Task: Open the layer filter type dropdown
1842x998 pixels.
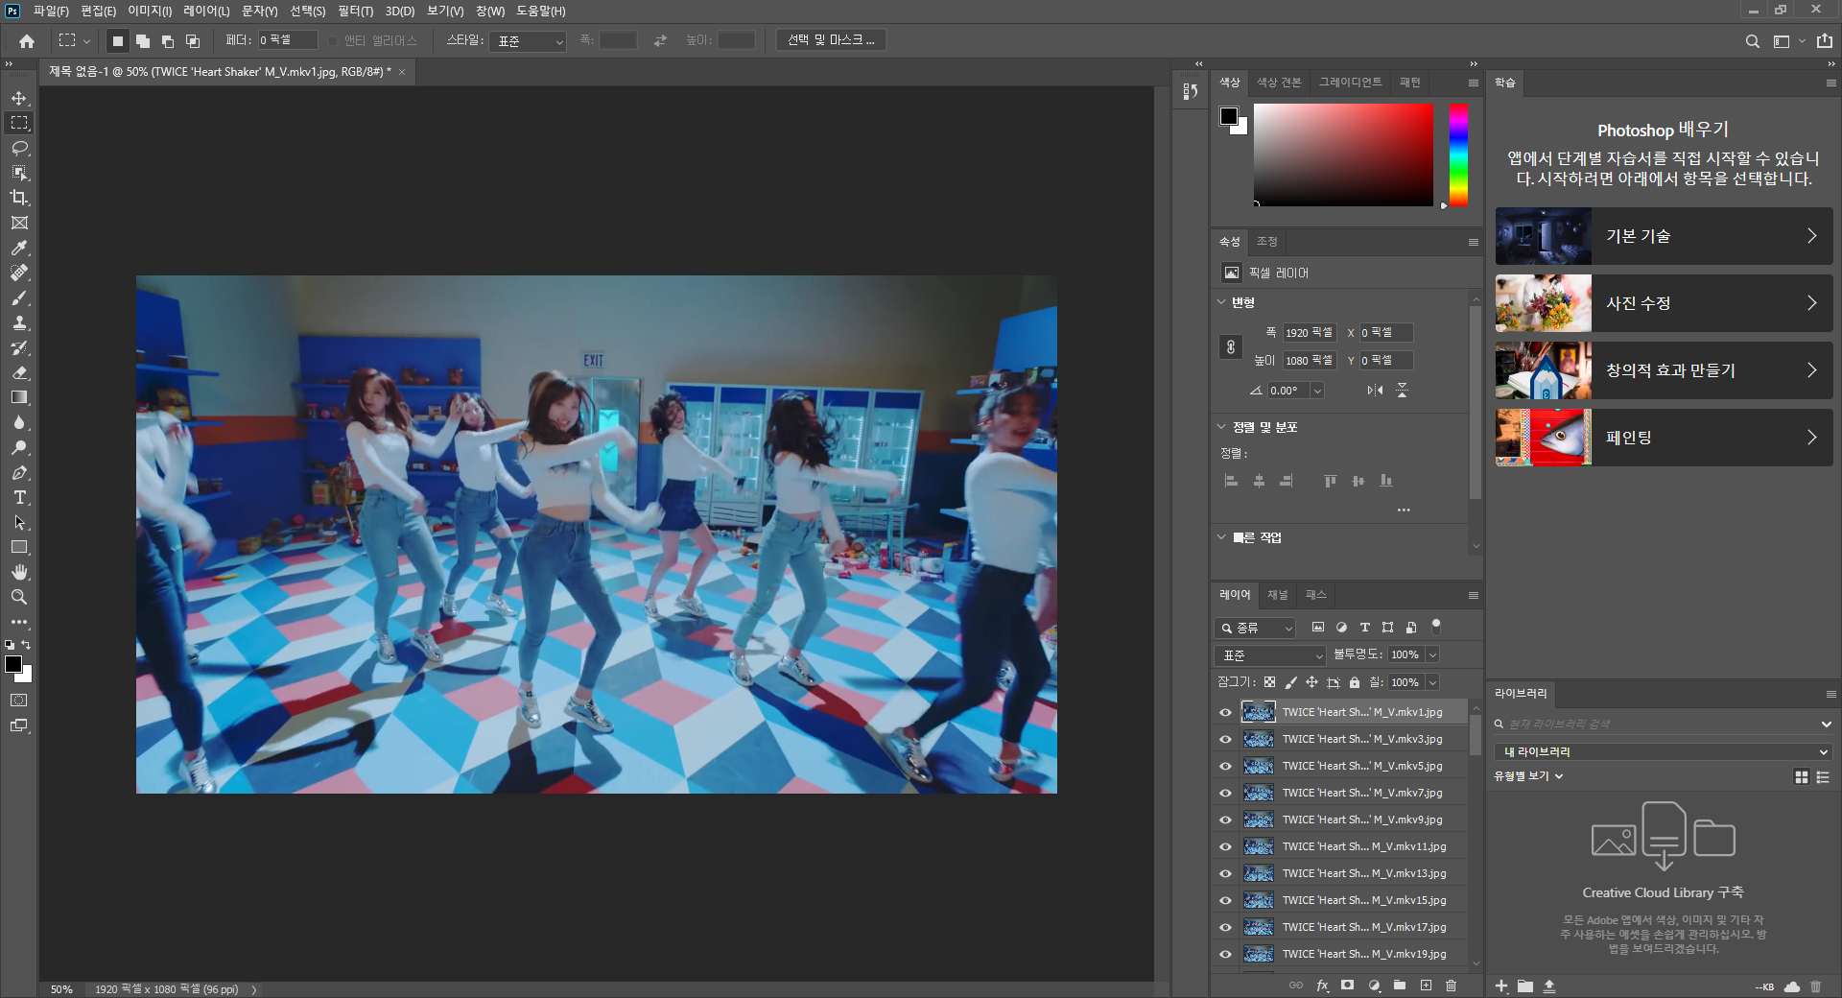Action: coord(1255,628)
